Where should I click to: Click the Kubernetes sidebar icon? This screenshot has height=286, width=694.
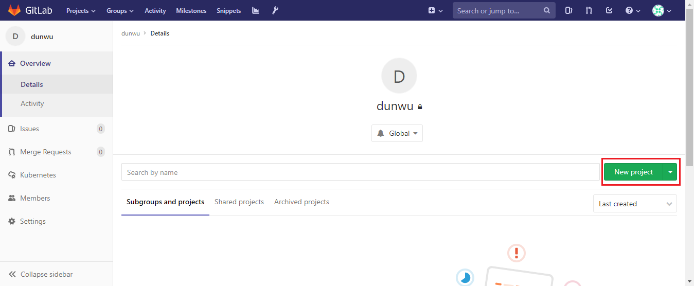pos(12,175)
